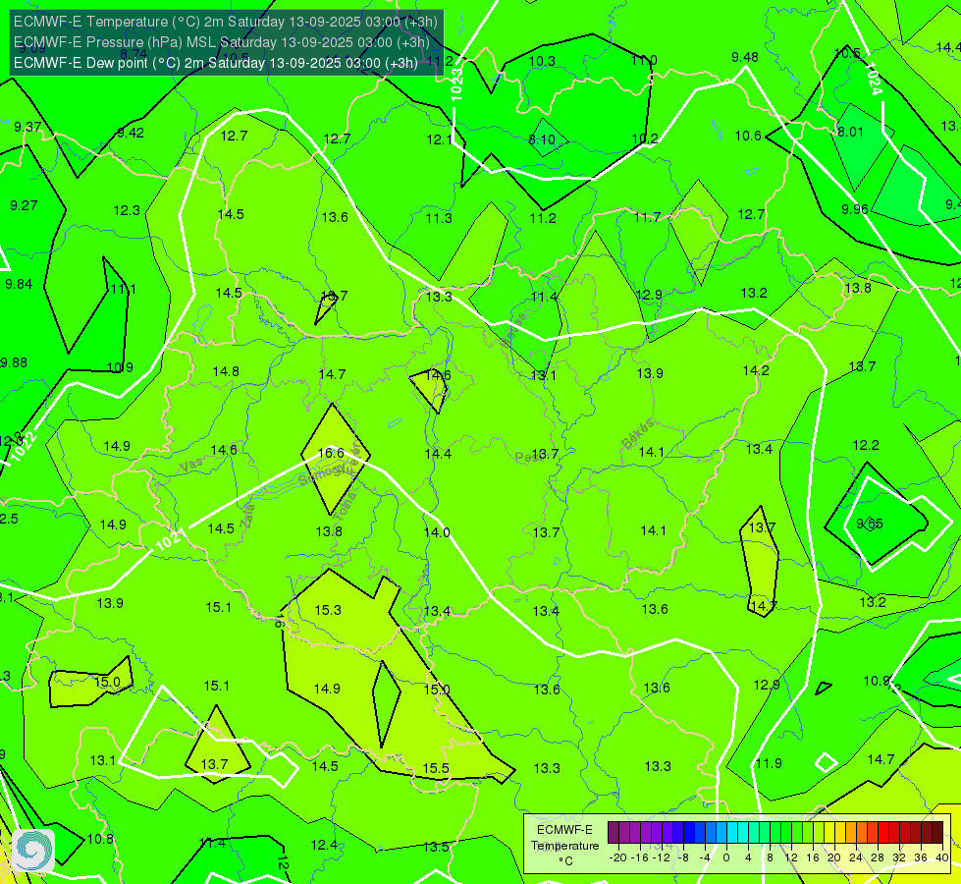Click the 14.4 temperature value
Screen dimensions: 961x884
point(438,454)
